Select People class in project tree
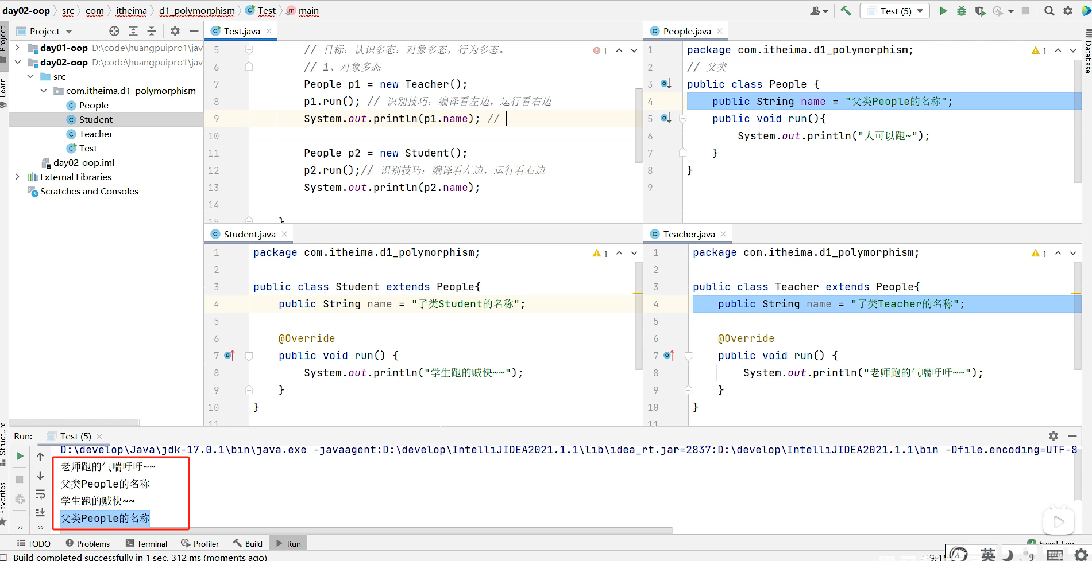Viewport: 1092px width, 561px height. click(94, 105)
